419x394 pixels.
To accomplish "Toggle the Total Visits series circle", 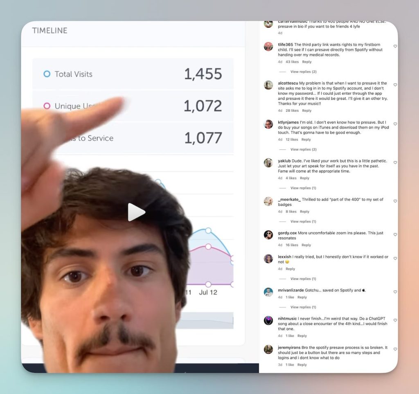I will pyautogui.click(x=47, y=74).
